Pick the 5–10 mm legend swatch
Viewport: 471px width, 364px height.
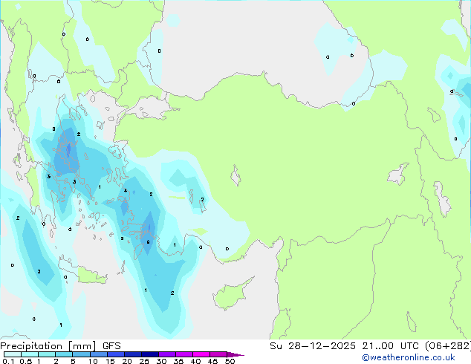click(x=81, y=354)
